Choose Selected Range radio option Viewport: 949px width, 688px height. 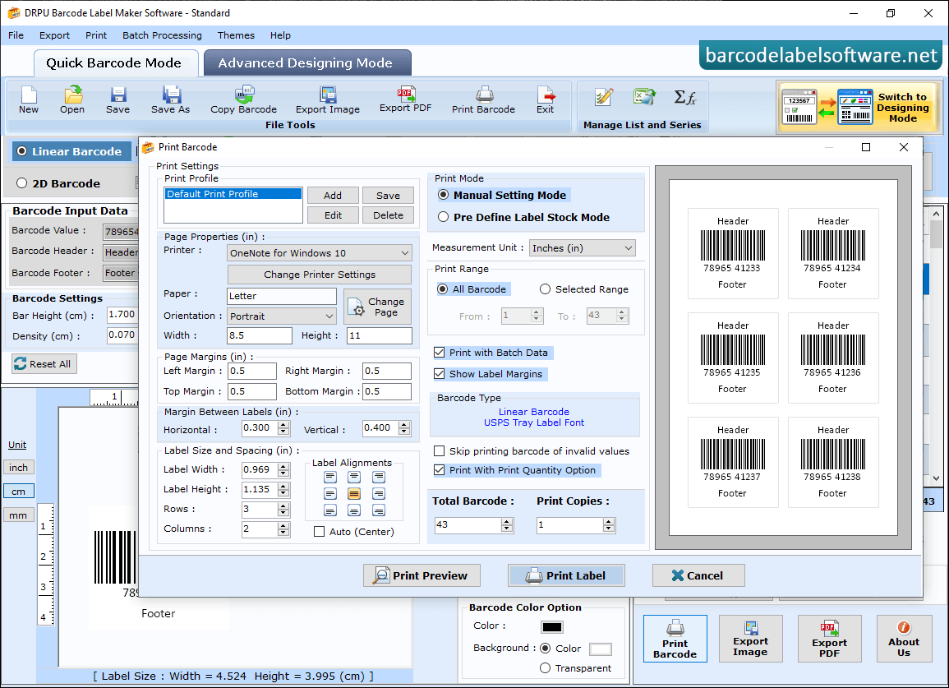[x=546, y=289]
